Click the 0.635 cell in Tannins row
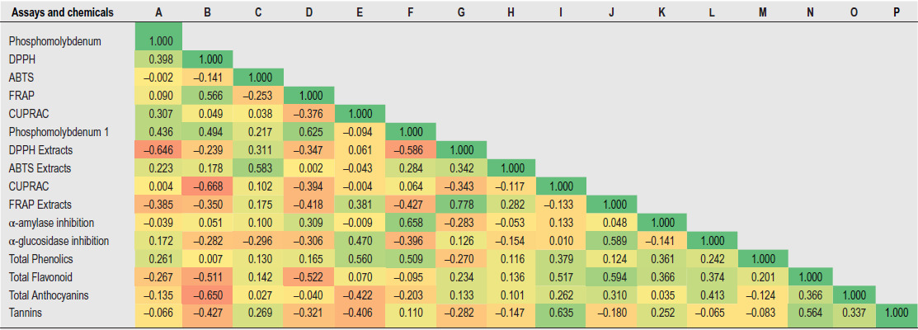 [562, 313]
